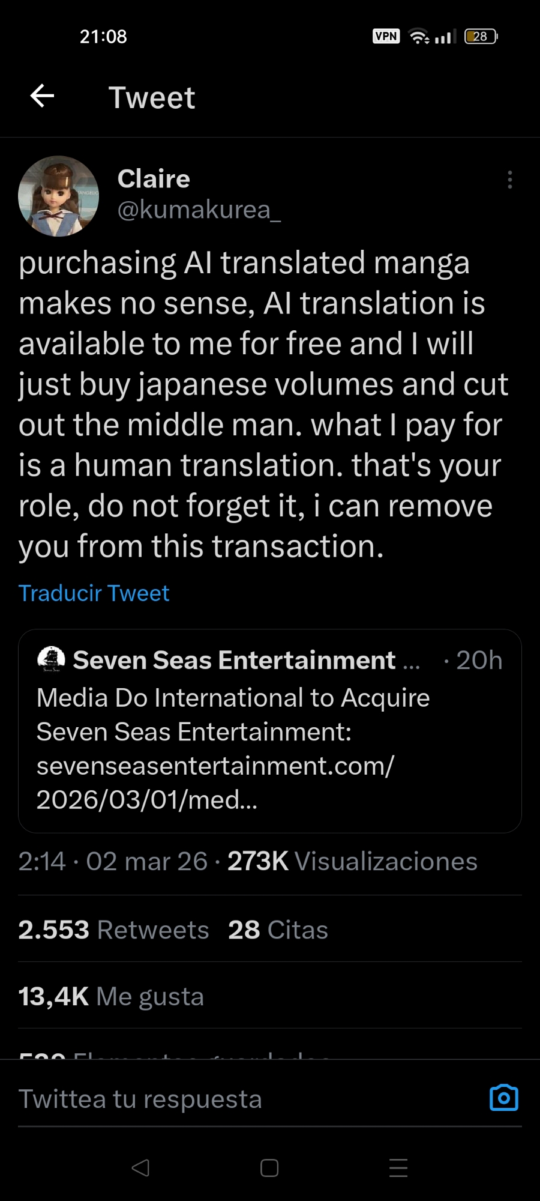
Task: View the 28 Citas list
Action: click(278, 930)
